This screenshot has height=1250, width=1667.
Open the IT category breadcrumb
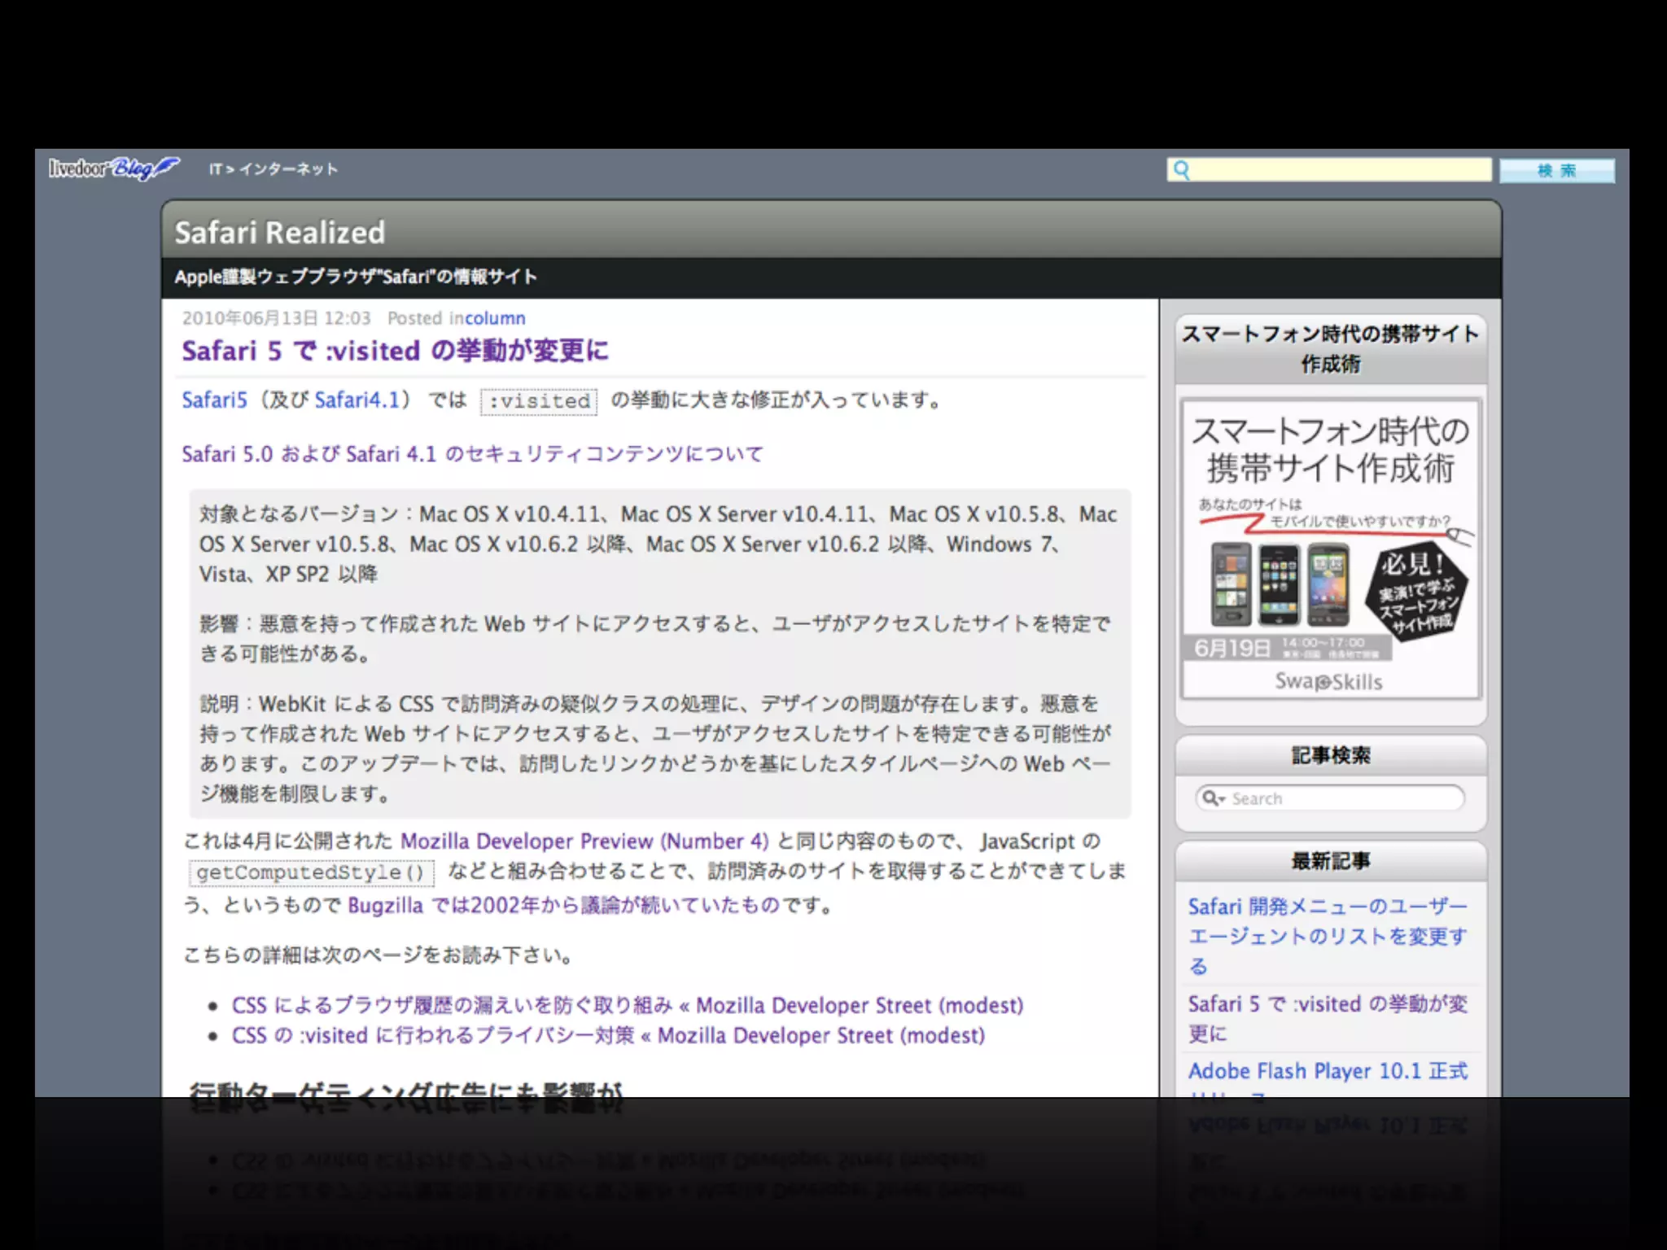point(215,169)
